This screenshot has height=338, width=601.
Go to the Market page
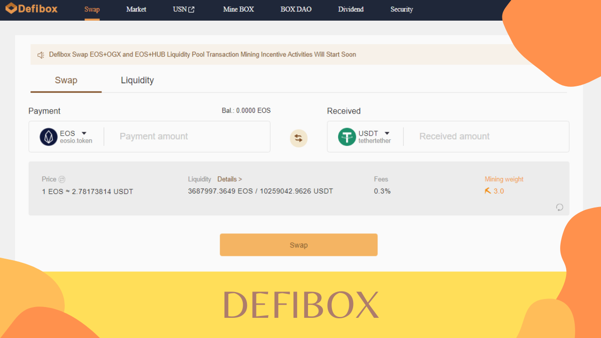click(136, 9)
